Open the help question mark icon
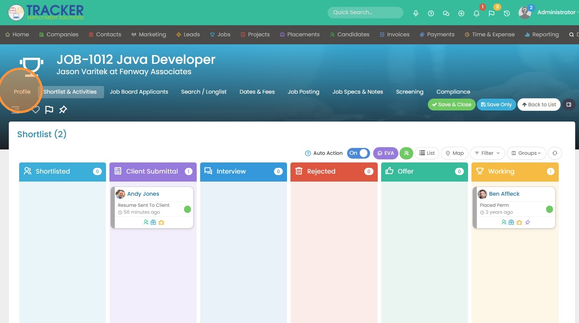This screenshot has width=579, height=323. [x=431, y=13]
